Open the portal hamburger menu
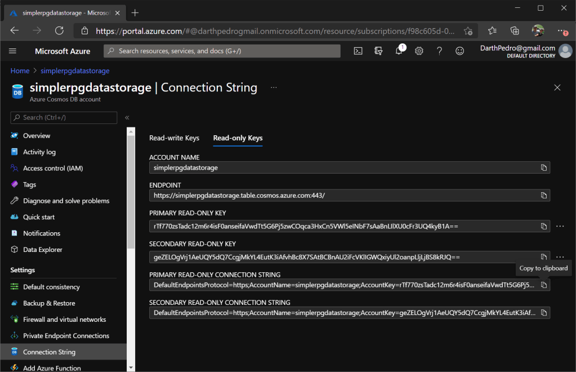Screen dimensions: 576x372 click(13, 51)
